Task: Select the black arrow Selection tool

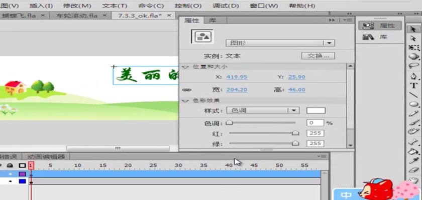Action: pyautogui.click(x=413, y=29)
